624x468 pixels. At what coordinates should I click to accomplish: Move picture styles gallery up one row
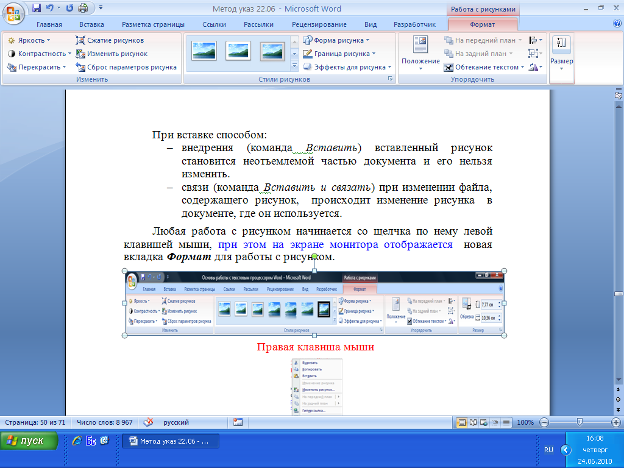tap(294, 41)
